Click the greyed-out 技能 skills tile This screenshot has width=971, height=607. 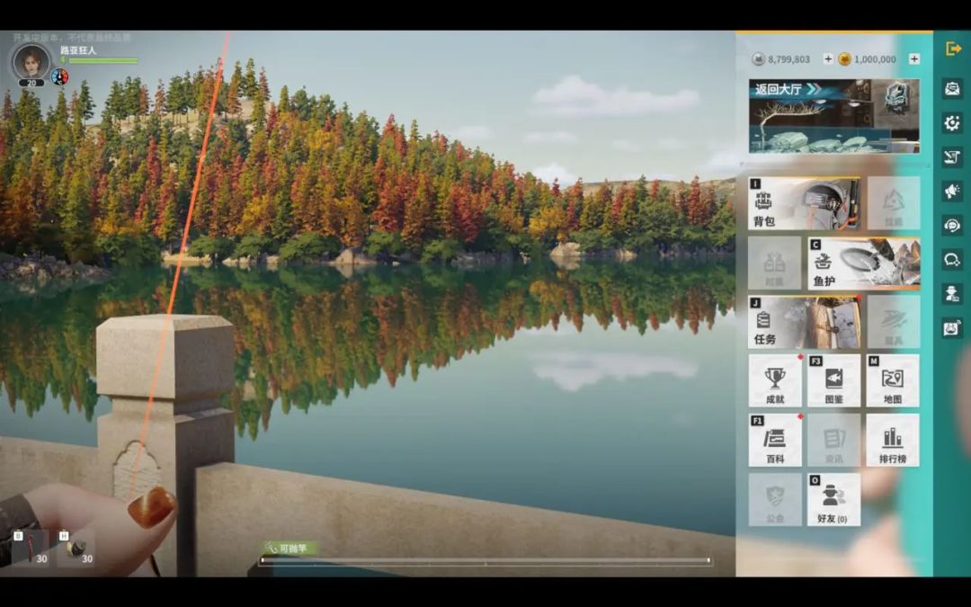pos(893,202)
